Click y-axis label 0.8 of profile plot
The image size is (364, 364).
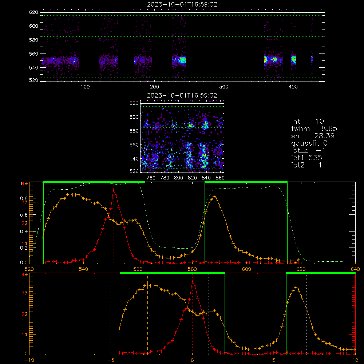point(24,198)
